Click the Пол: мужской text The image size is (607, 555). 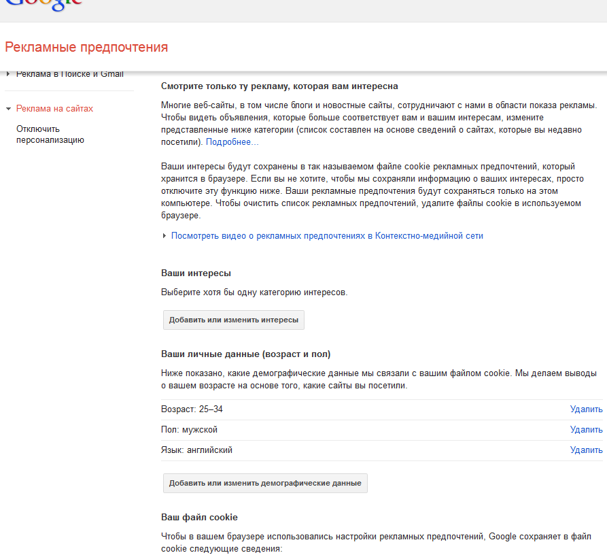tap(189, 430)
